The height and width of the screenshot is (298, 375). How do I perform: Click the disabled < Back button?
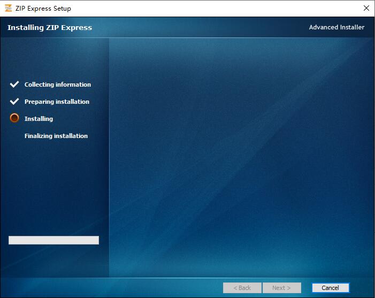coord(242,288)
